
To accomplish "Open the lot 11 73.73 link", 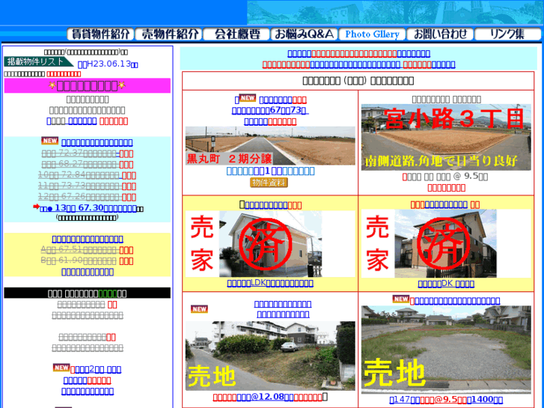I will click(x=80, y=186).
